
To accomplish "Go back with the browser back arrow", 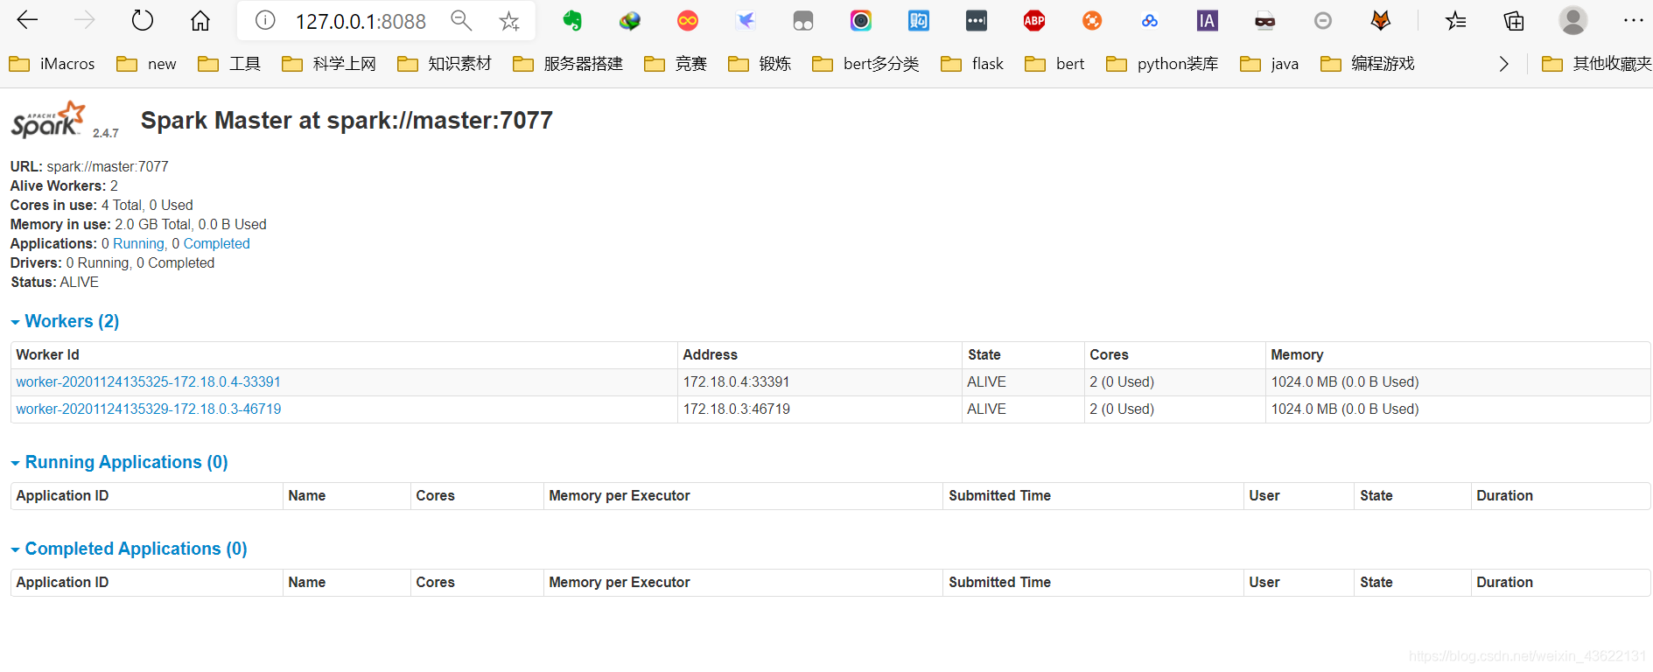I will coord(28,20).
